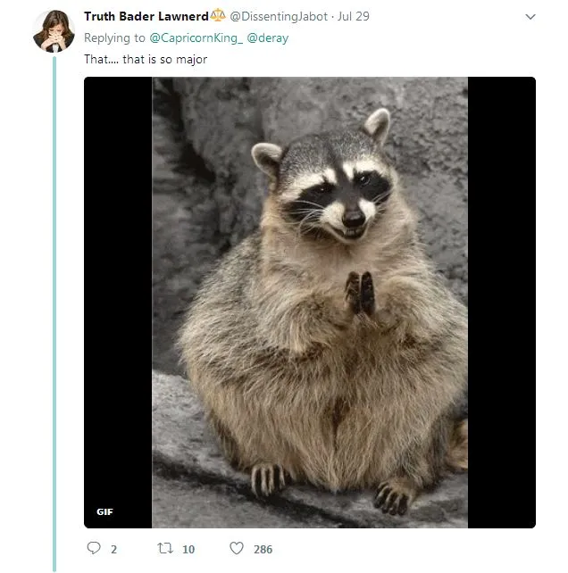Image resolution: width=568 pixels, height=573 pixels.
Task: Click the vertical thread connector line
Action: pyautogui.click(x=54, y=314)
